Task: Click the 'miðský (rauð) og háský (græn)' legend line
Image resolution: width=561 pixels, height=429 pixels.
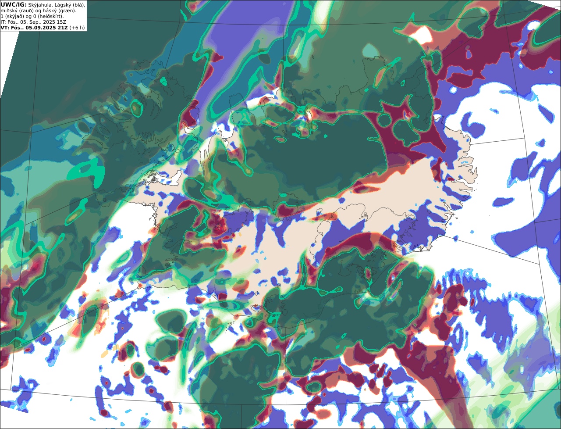Action: (x=38, y=11)
